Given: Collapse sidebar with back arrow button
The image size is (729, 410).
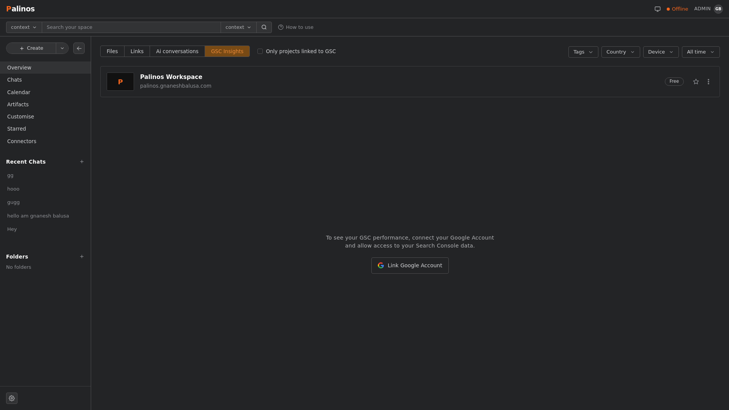Looking at the screenshot, I should point(79,48).
